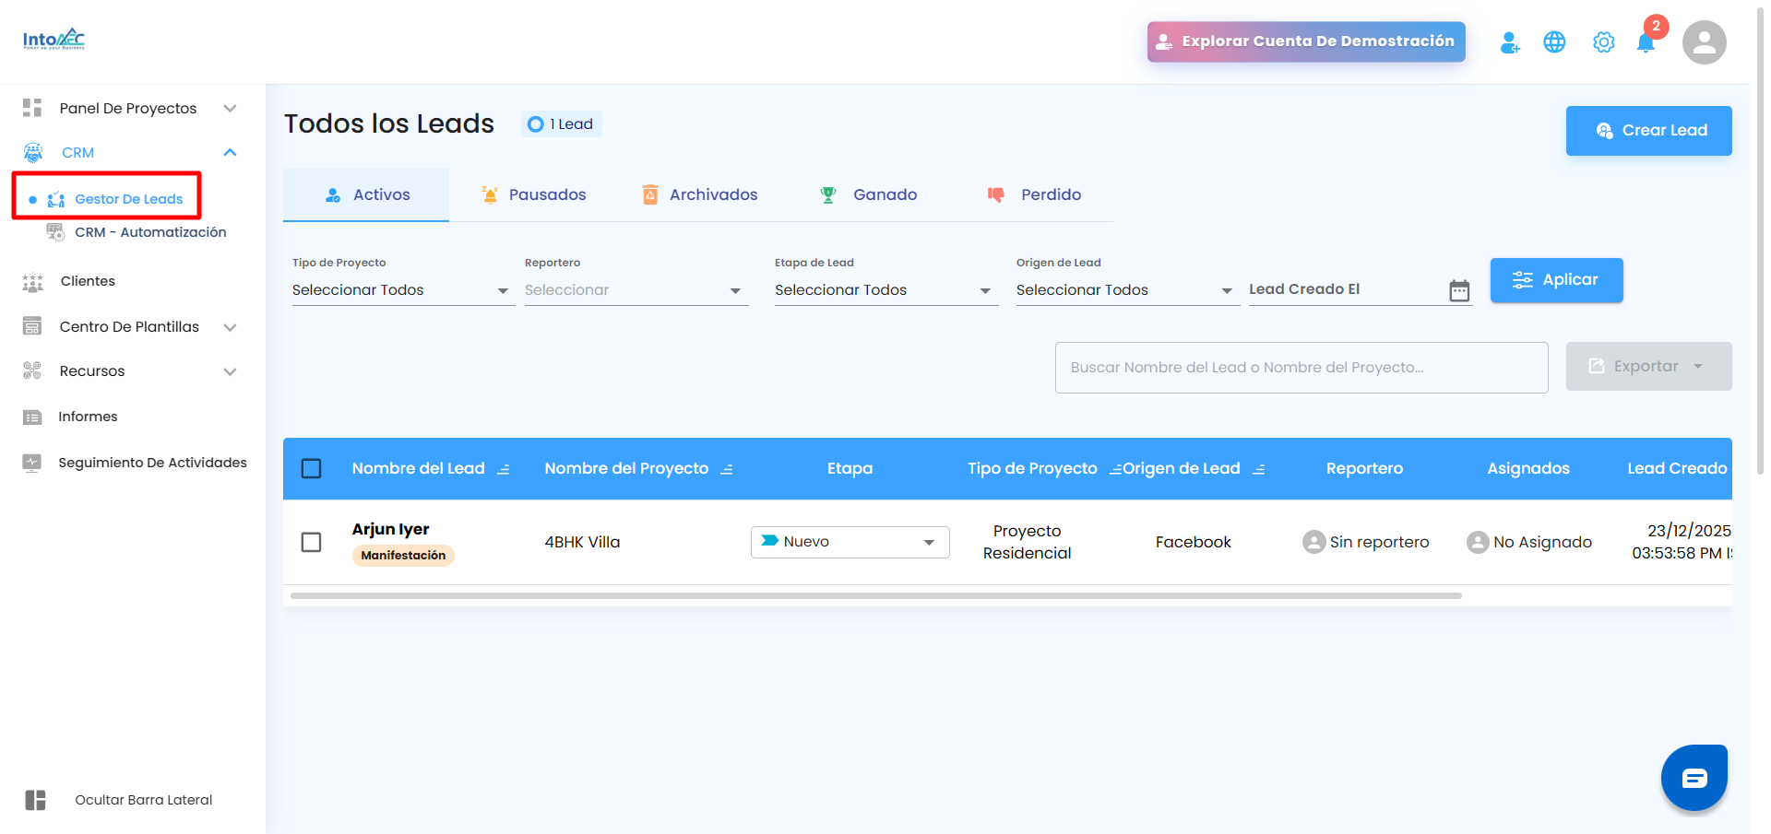Tick the select-all checkbox in table header
Image resolution: width=1771 pixels, height=834 pixels.
(312, 468)
